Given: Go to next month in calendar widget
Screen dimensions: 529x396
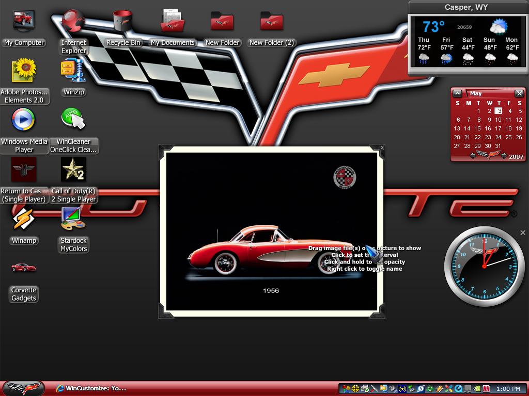Looking at the screenshot, I should pos(504,156).
